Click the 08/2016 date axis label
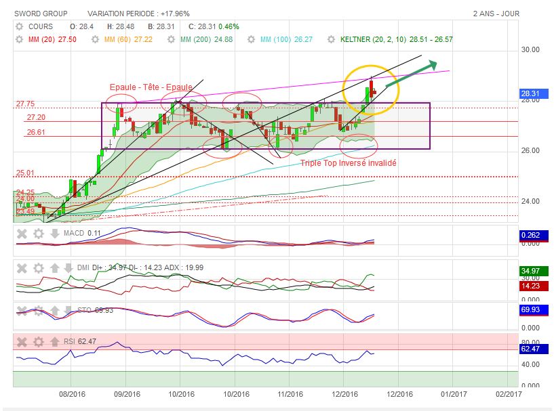Image resolution: width=554 pixels, height=411 pixels. (x=72, y=394)
